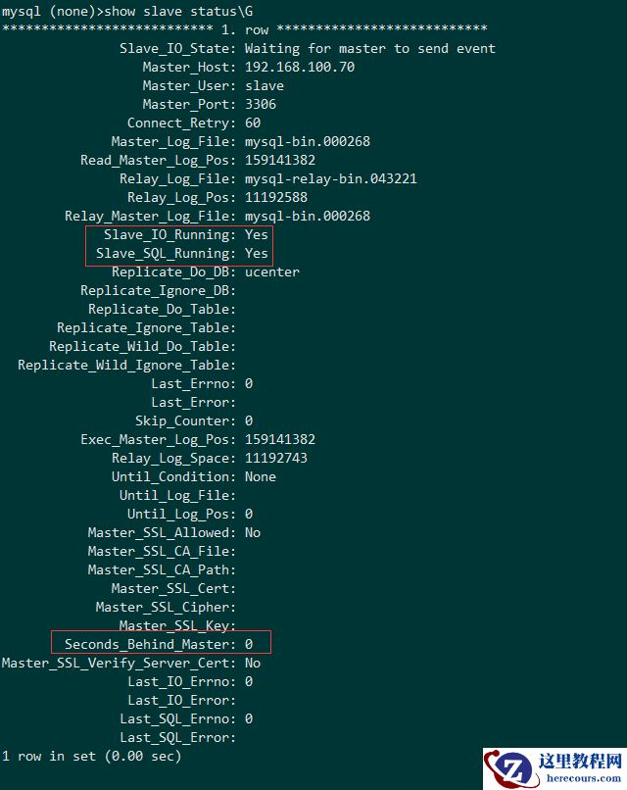Click the Slave_IO_Running Yes value
This screenshot has width=627, height=790.
point(257,235)
